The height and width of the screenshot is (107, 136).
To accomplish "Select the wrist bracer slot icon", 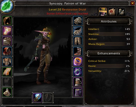I will [x=7, y=92].
